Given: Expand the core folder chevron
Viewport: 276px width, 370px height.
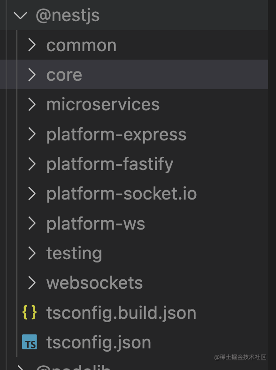Looking at the screenshot, I should coord(32,75).
